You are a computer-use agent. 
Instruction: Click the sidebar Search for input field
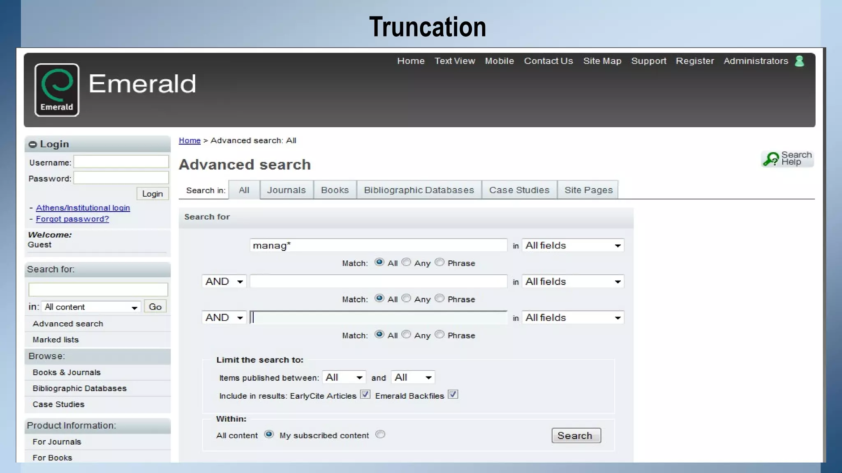98,289
